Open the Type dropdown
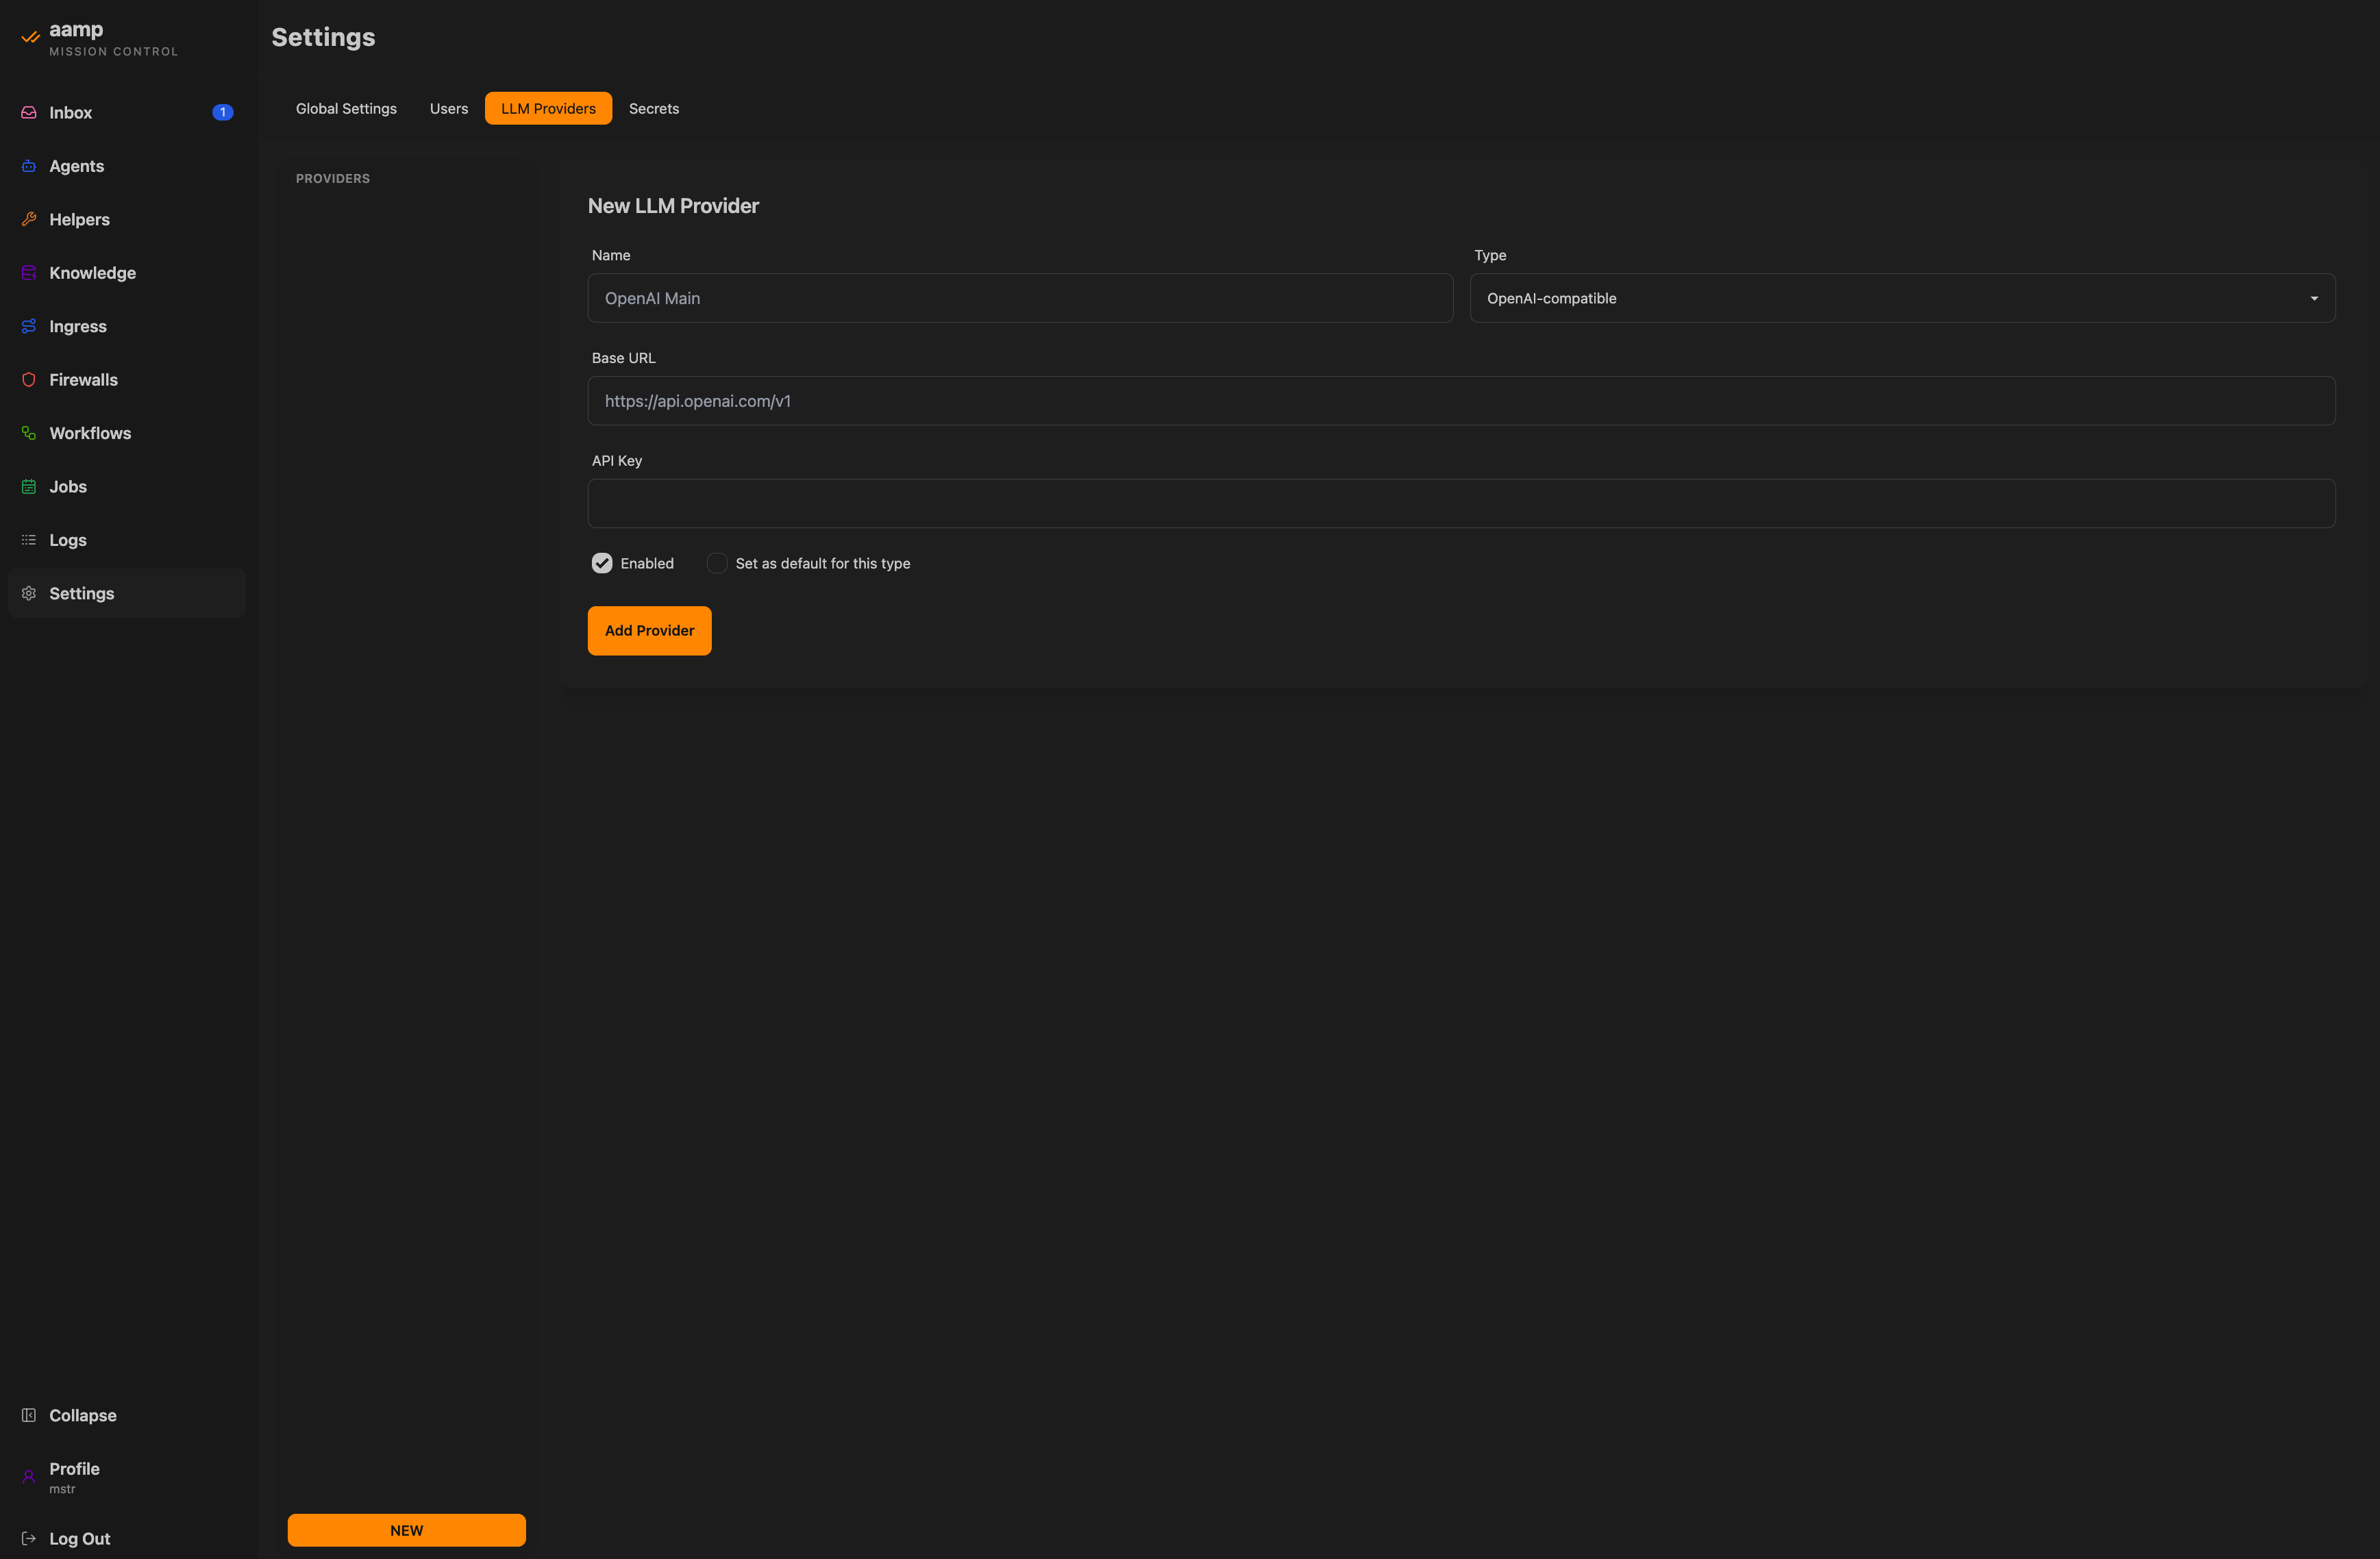Screen dimensions: 2380x1559 coord(1902,298)
